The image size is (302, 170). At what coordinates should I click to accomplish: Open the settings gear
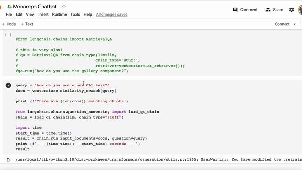(x=291, y=10)
